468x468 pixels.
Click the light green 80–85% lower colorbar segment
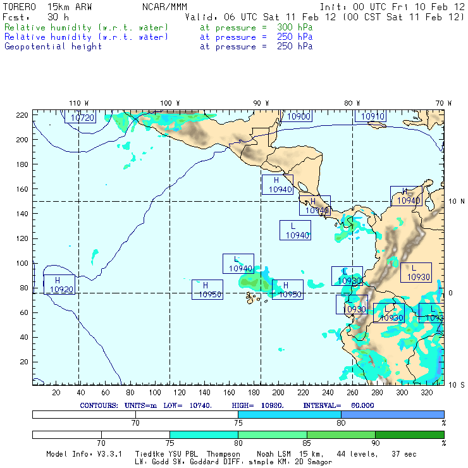pos(273,434)
